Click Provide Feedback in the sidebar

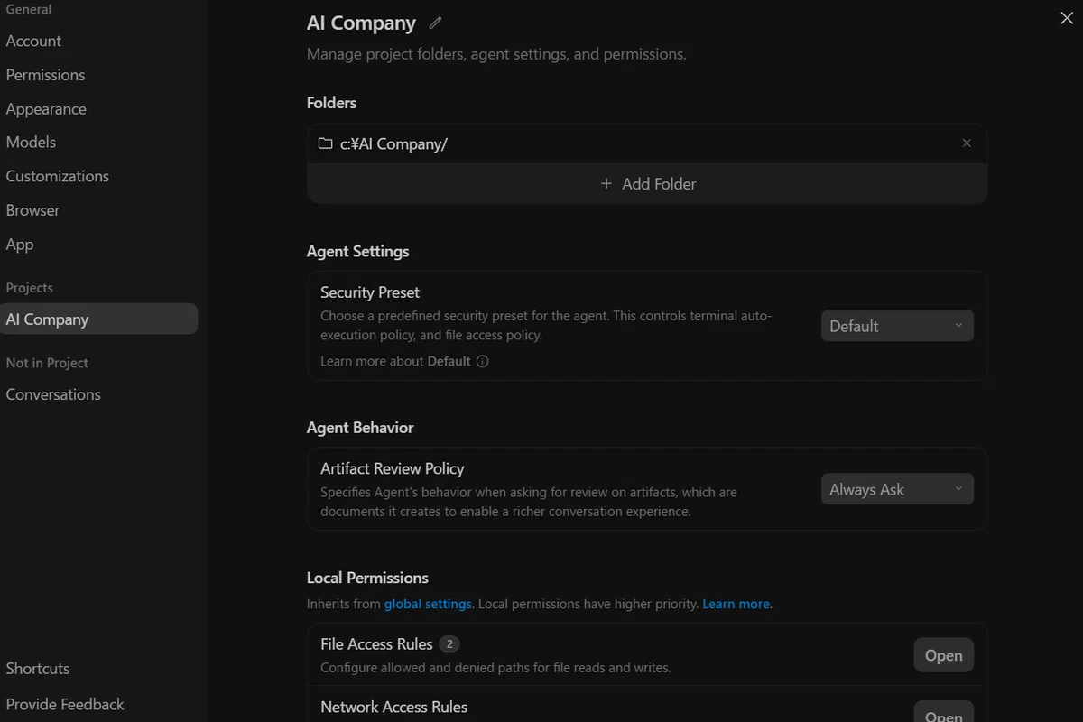(65, 704)
